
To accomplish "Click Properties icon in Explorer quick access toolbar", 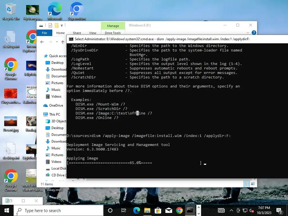I will click(50, 25).
